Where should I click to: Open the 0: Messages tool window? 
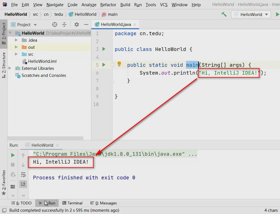(103, 203)
